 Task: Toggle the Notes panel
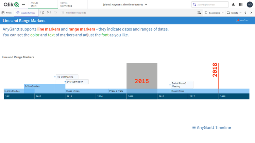pos(7,13)
